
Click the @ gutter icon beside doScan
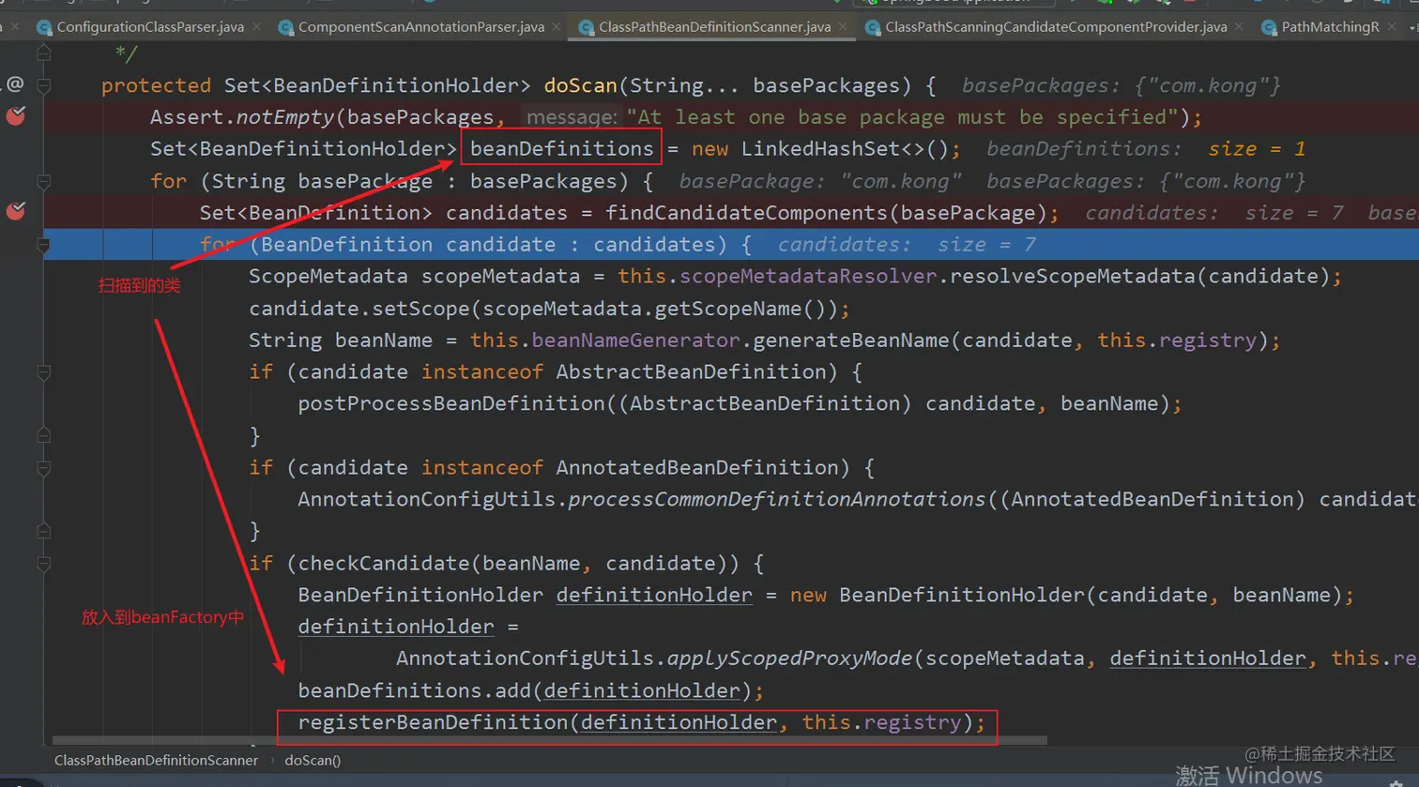15,84
